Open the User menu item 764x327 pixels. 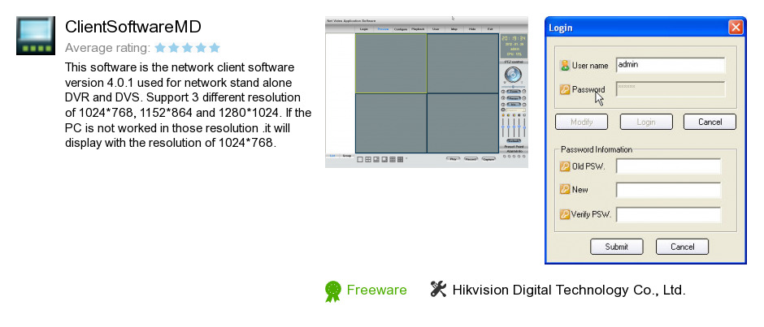coord(436,29)
